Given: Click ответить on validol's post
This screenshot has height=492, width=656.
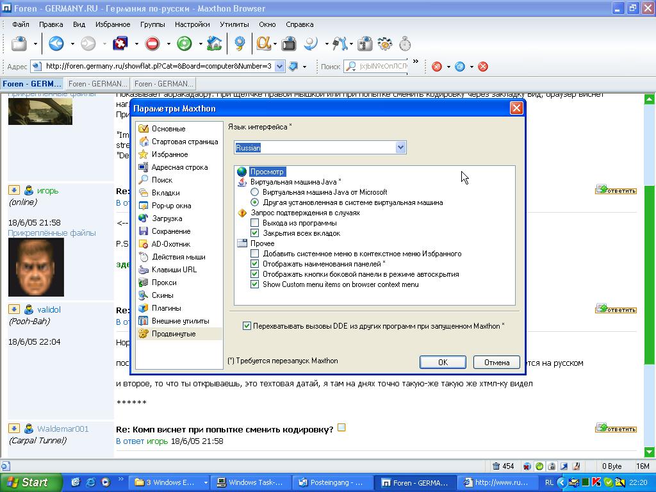Looking at the screenshot, I should 616,309.
